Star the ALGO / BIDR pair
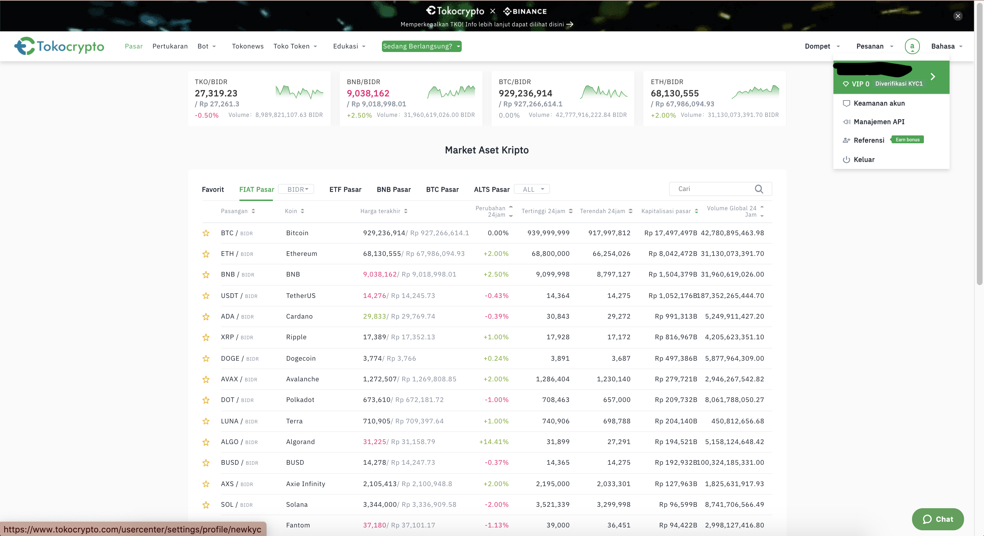This screenshot has width=984, height=536. click(x=206, y=442)
